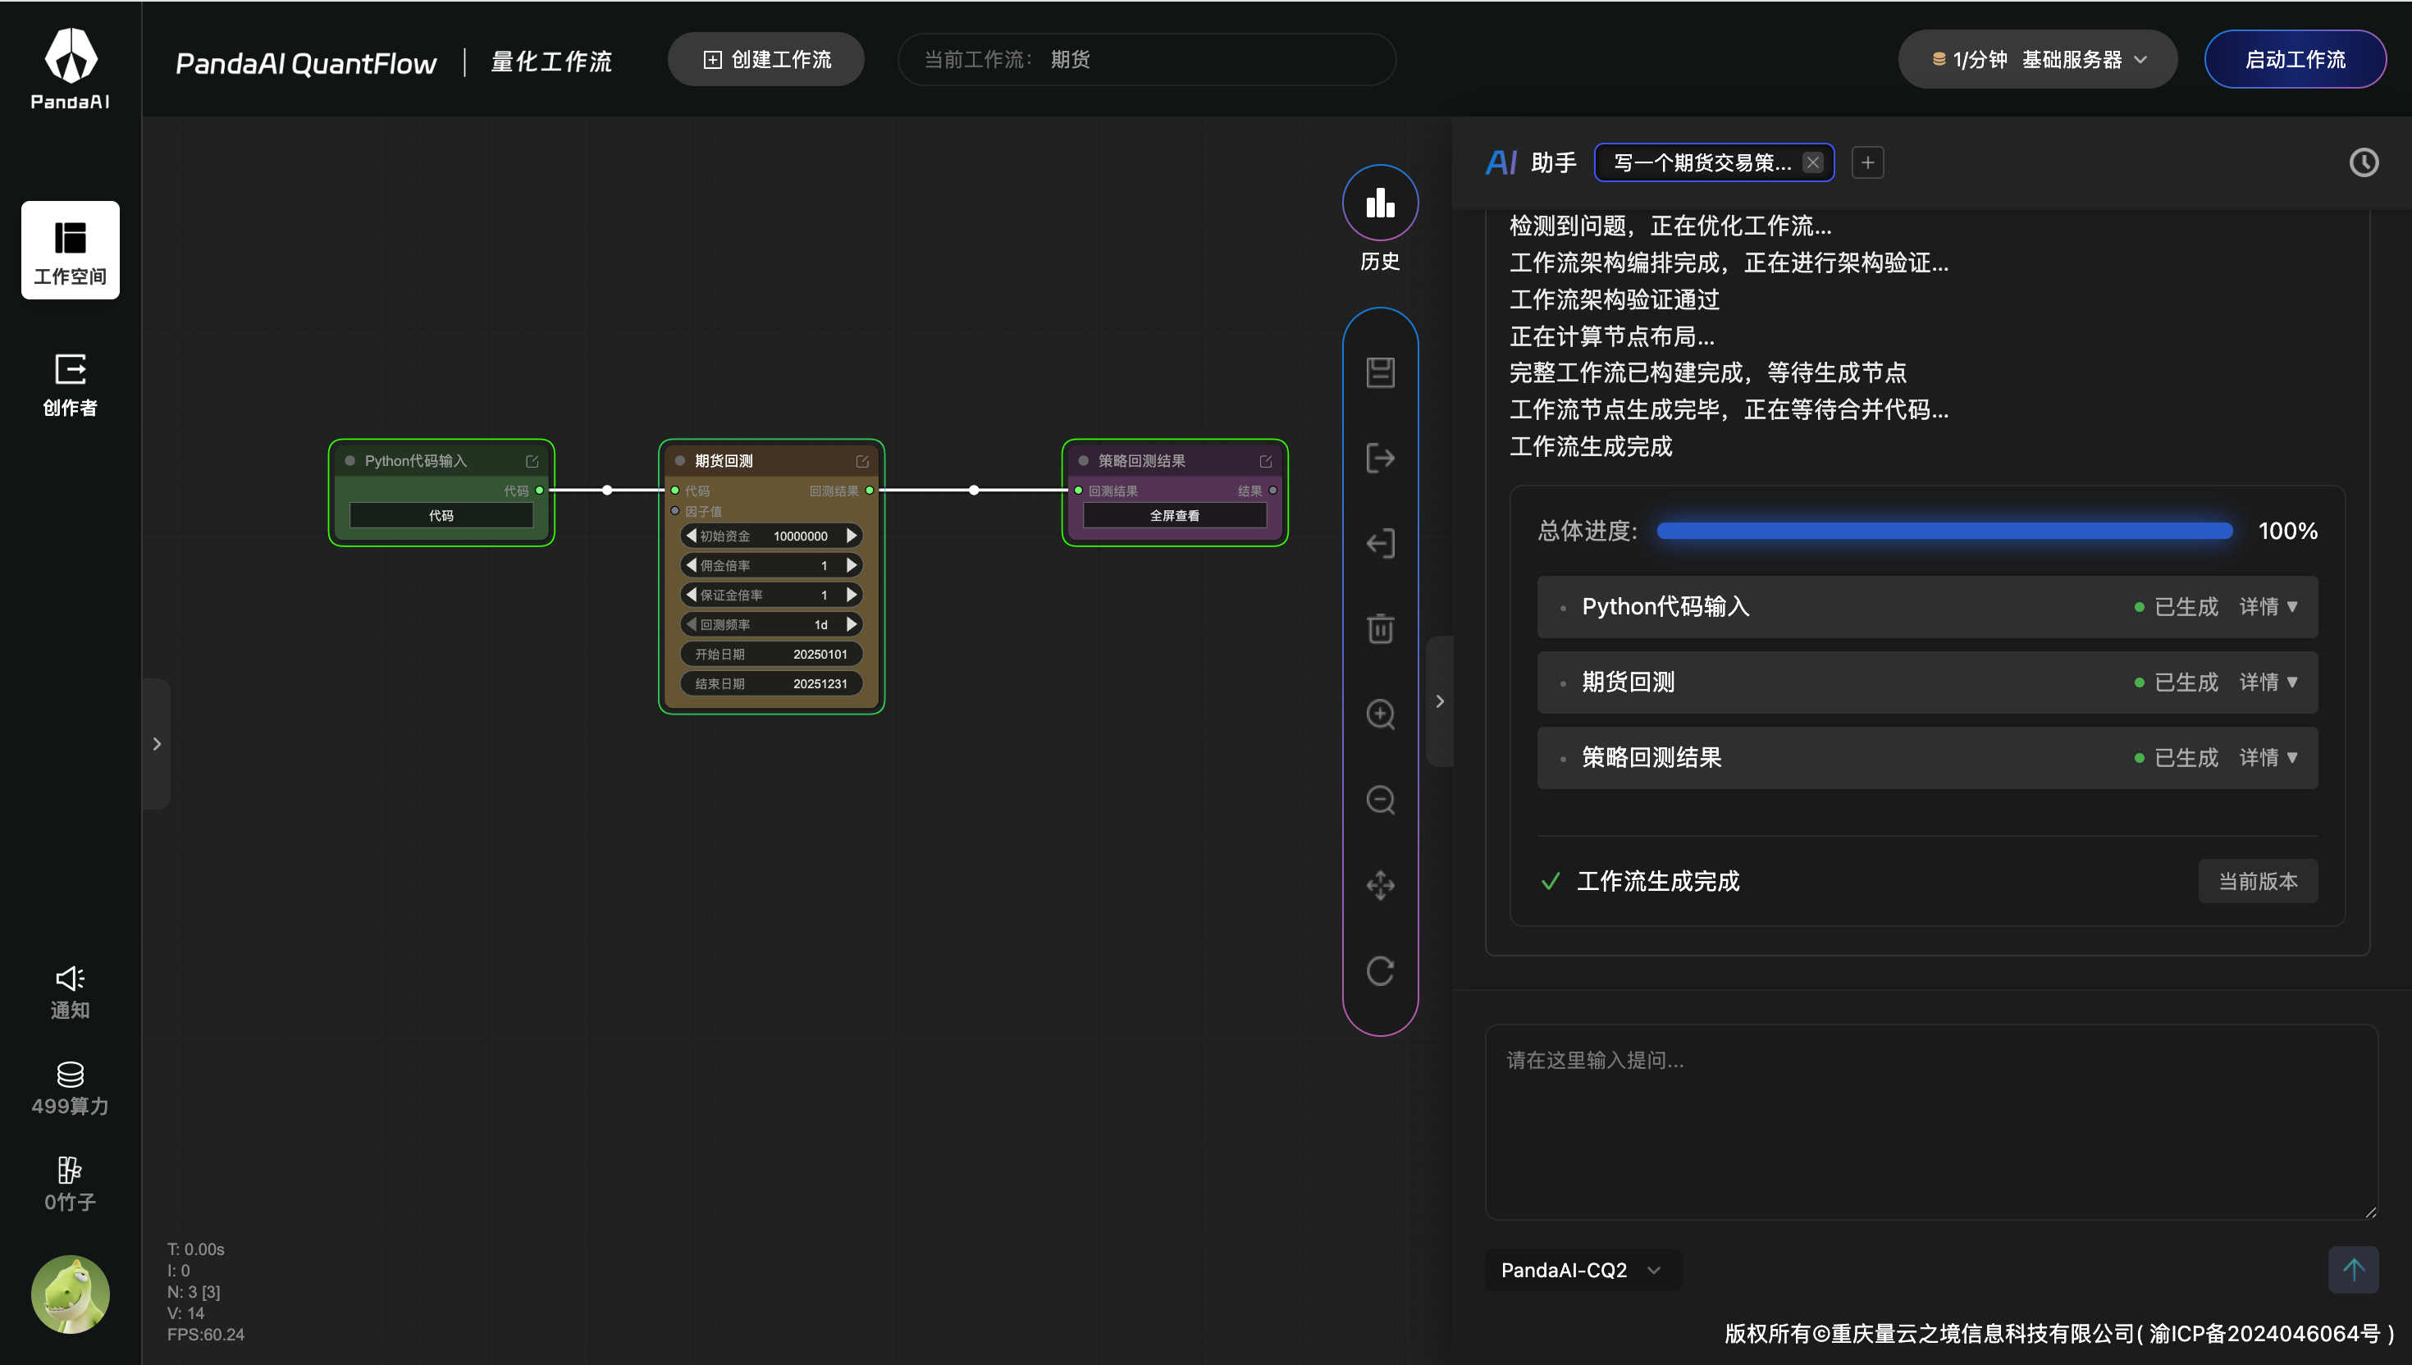
Task: Click the 代码 output port of Python代码输入 node
Action: 539,491
